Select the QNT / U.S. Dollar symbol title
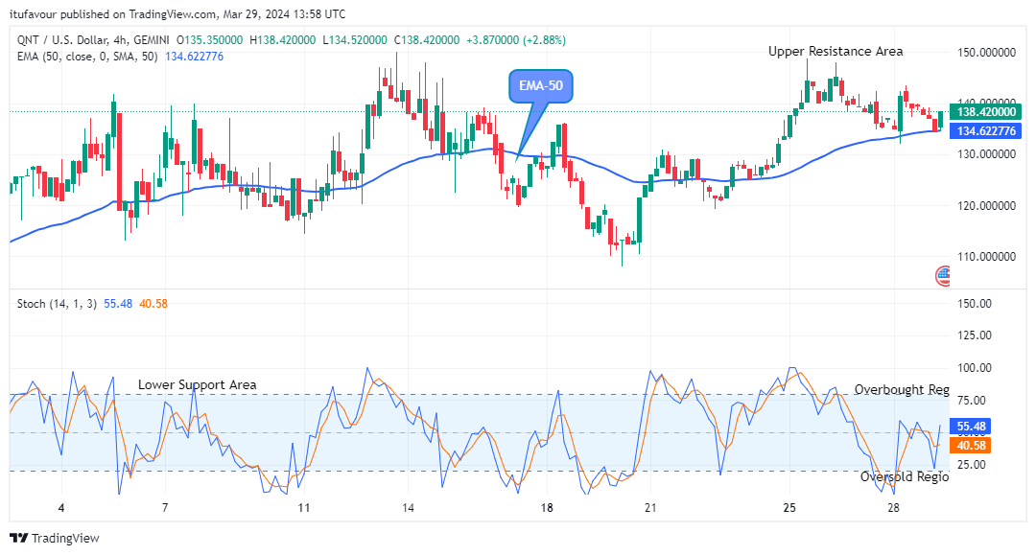The image size is (1036, 555). click(93, 40)
